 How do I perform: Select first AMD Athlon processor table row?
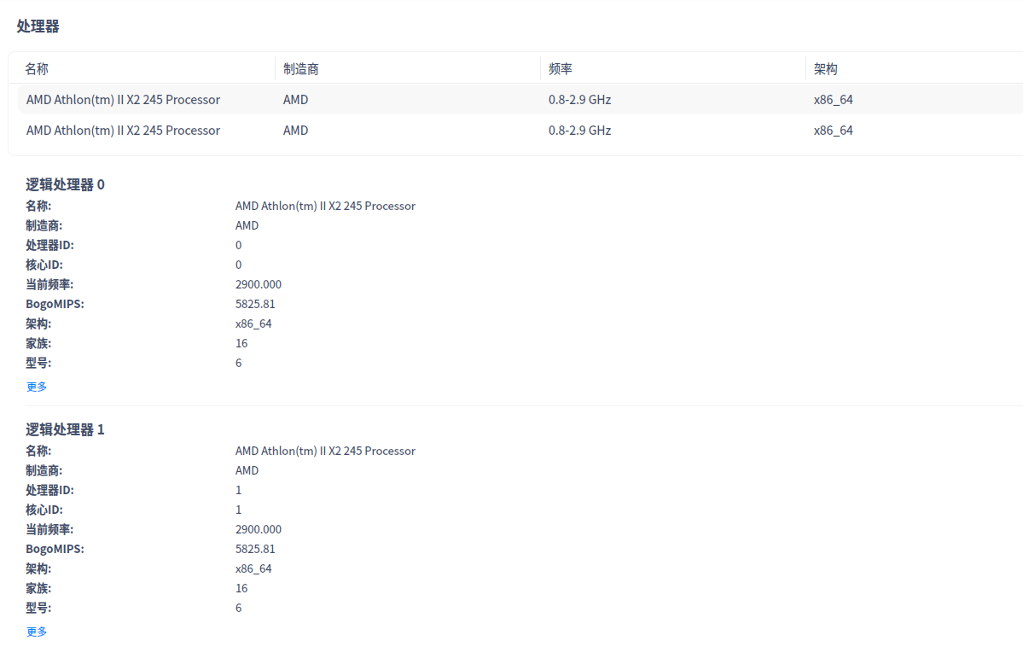(520, 99)
